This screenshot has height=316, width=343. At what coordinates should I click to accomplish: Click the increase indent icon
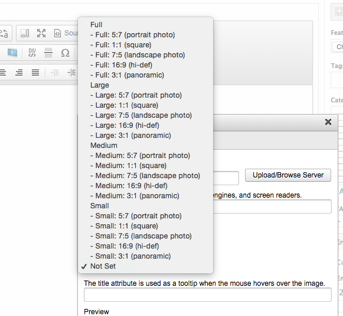pos(71,72)
